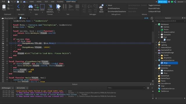Switch to the PLUGINS ribbon tab

tap(60, 2)
